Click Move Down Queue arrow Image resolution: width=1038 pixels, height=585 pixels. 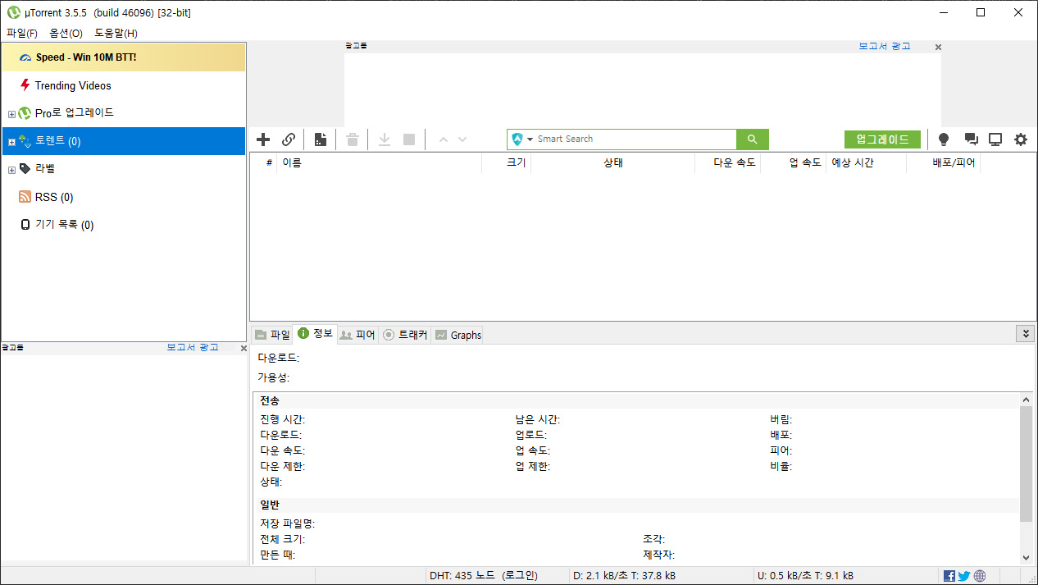[462, 139]
